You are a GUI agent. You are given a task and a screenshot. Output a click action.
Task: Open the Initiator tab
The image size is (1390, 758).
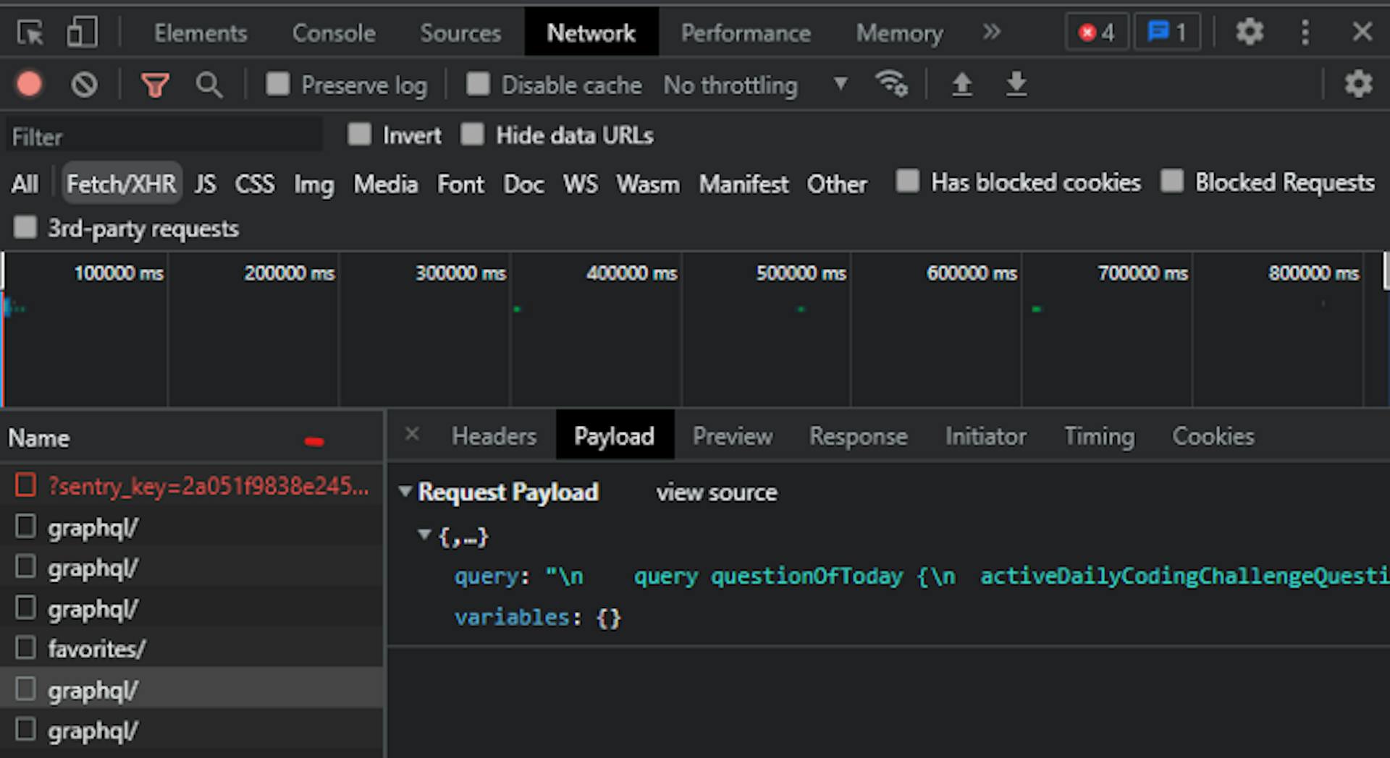985,436
